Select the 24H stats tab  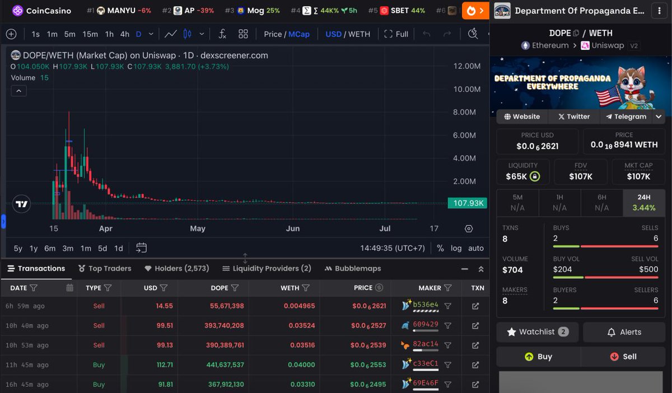pos(644,202)
